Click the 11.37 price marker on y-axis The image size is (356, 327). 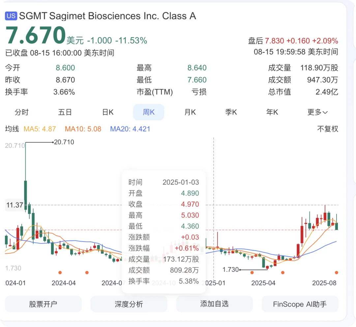tap(15, 205)
